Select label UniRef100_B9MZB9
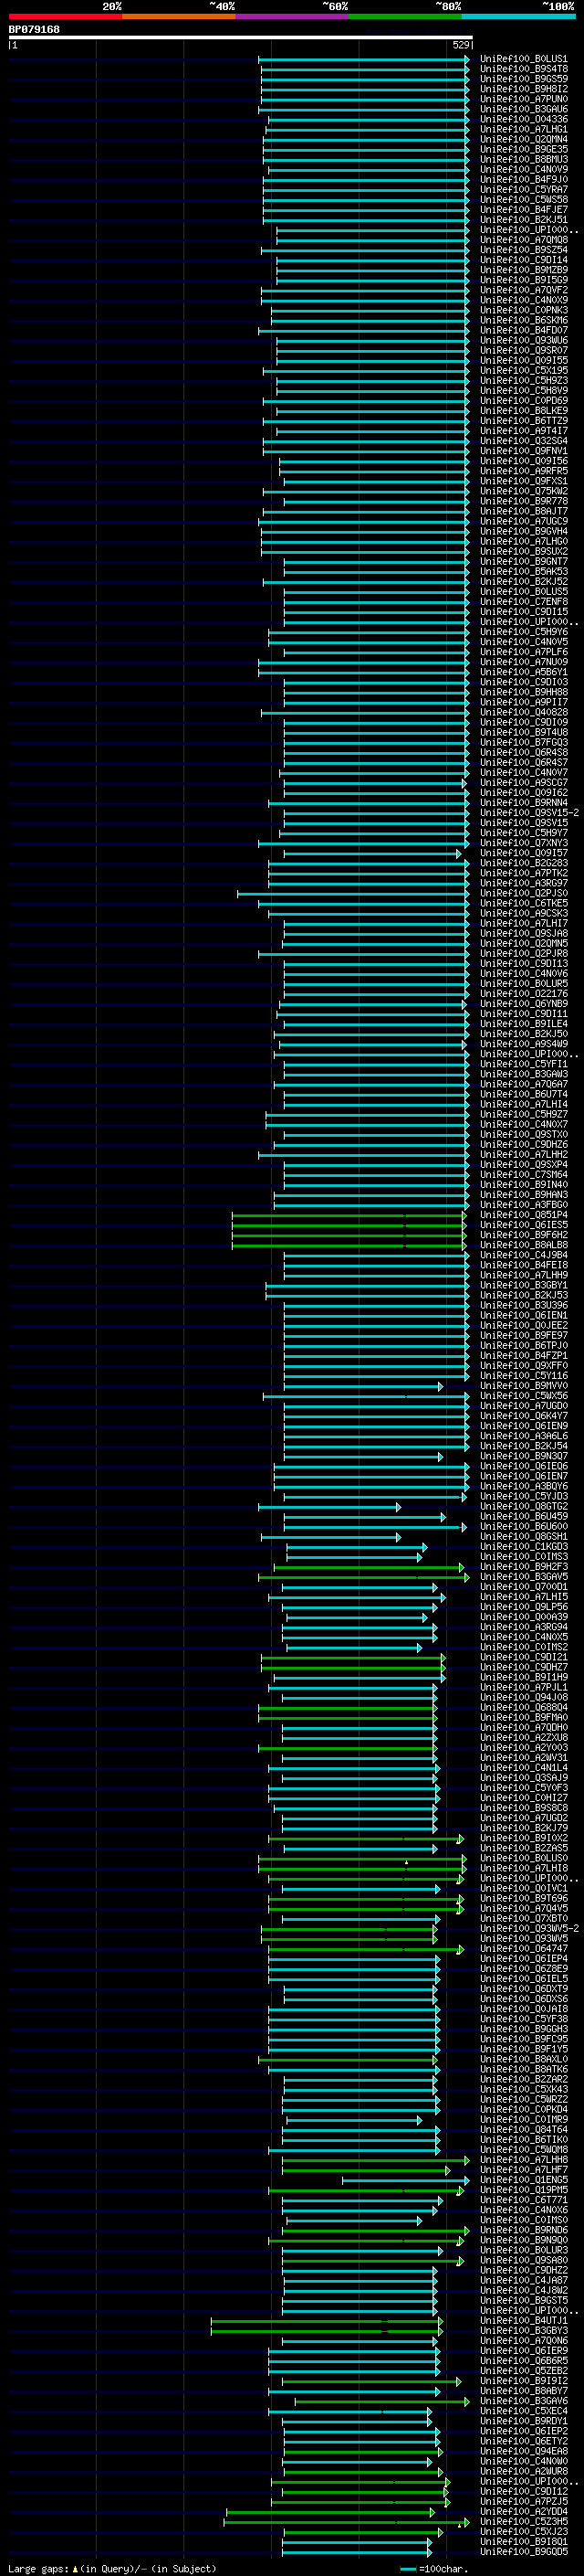584x2576 pixels. point(523,270)
